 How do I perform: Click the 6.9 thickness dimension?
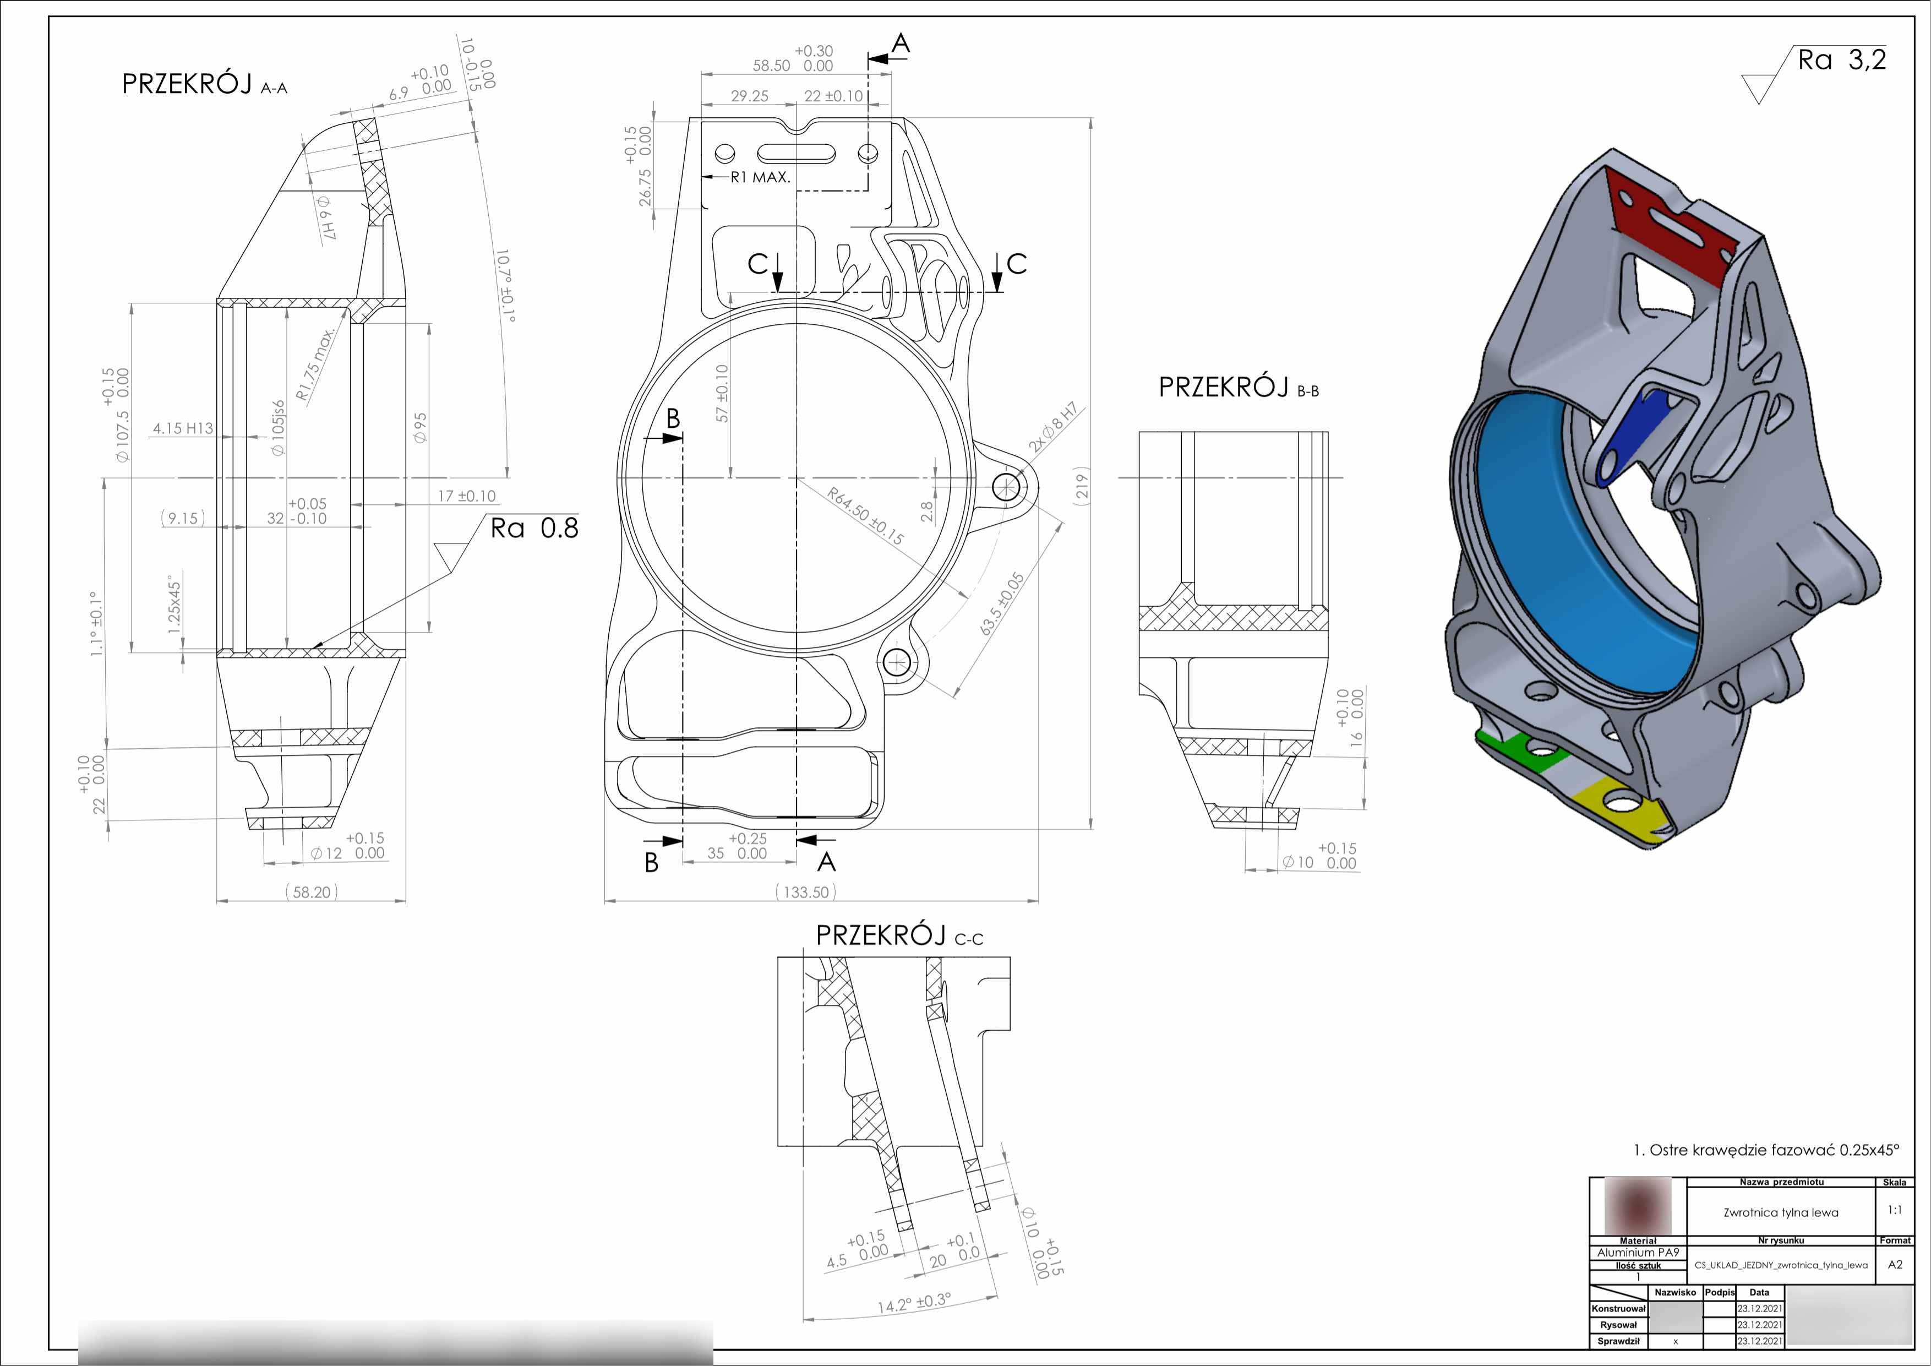coord(419,83)
